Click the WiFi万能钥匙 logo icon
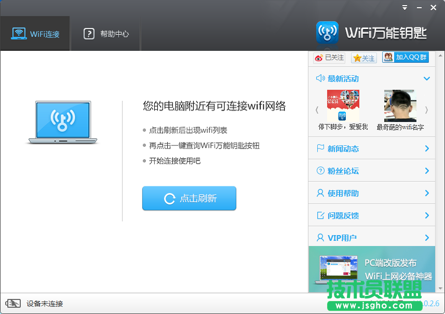 (x=327, y=32)
